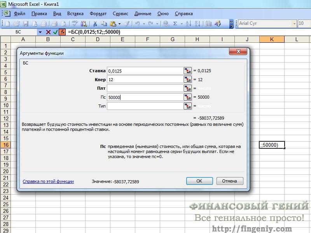The width and height of the screenshot is (311, 233).
Task: Open the Вставка menu
Action: 75,14
